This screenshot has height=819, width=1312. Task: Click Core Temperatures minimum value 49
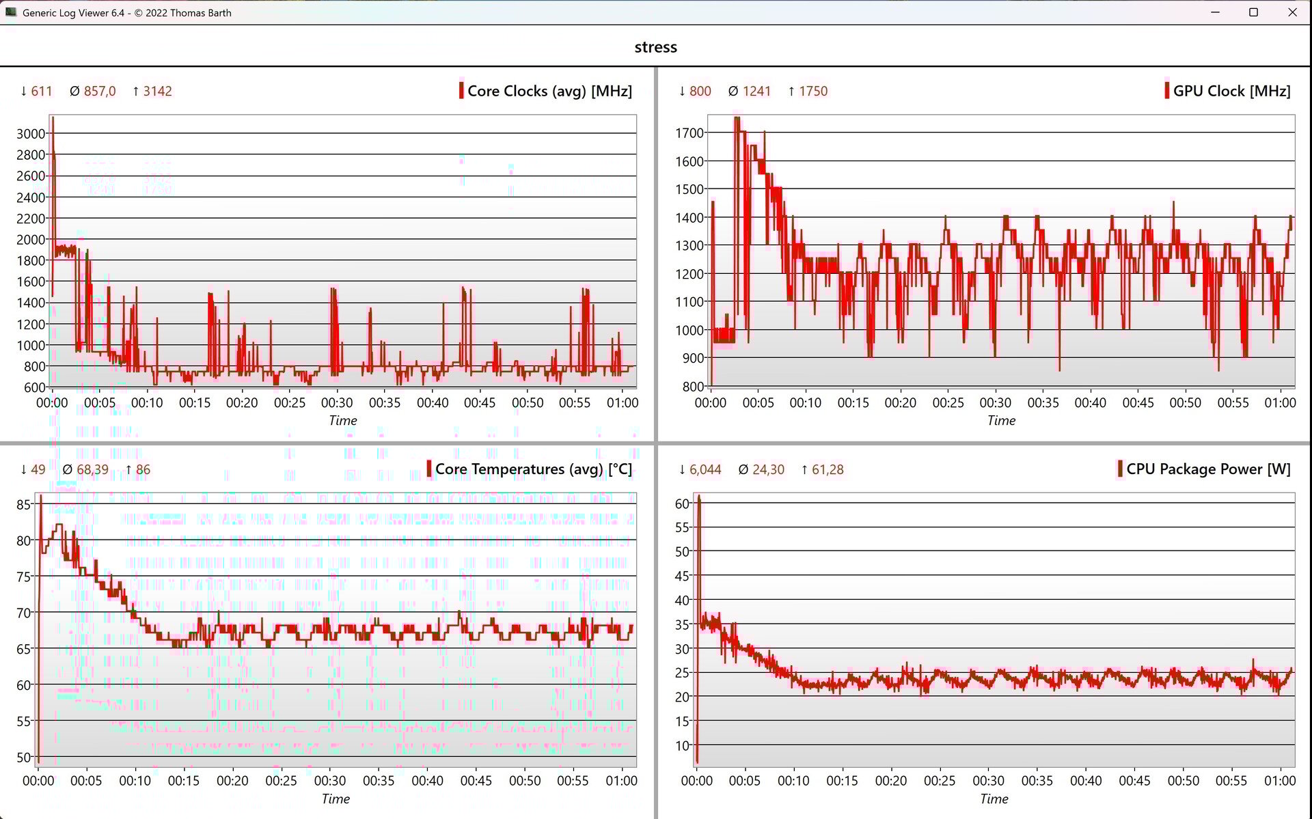[x=38, y=469]
